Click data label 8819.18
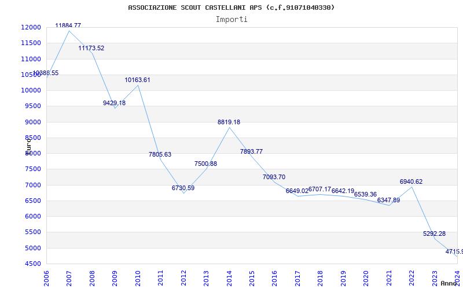Image resolution: width=463 pixels, height=289 pixels. [229, 122]
